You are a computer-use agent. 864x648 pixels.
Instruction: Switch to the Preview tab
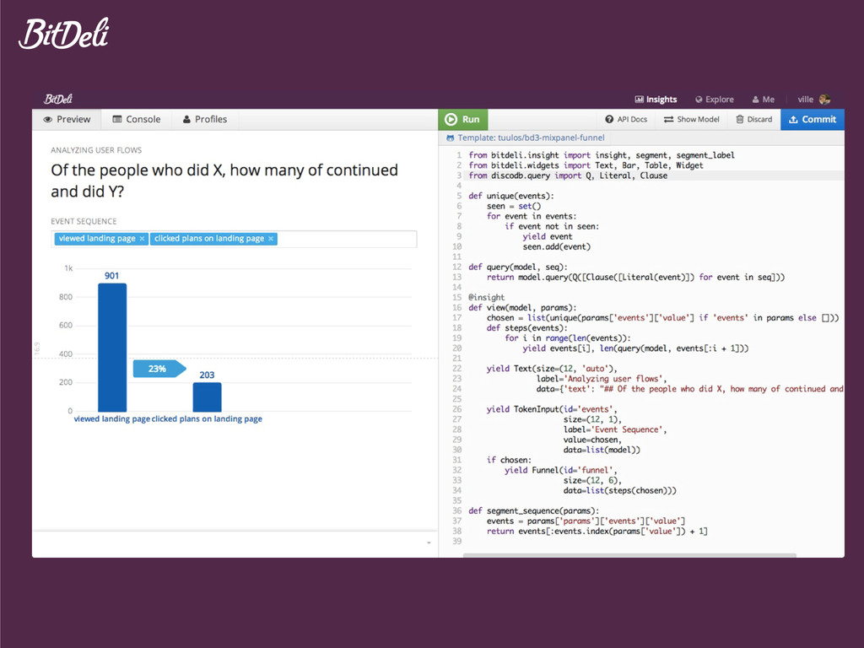[x=67, y=120]
